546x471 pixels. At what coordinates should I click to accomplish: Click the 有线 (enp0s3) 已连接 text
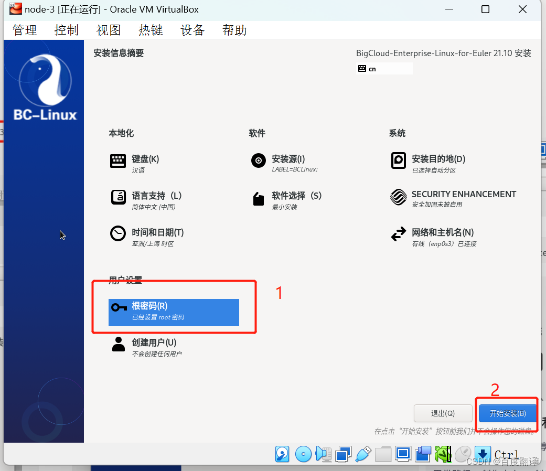click(444, 244)
